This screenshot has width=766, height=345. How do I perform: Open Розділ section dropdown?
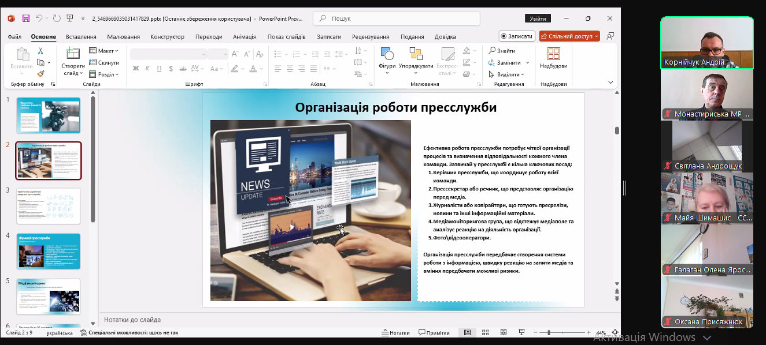click(103, 74)
